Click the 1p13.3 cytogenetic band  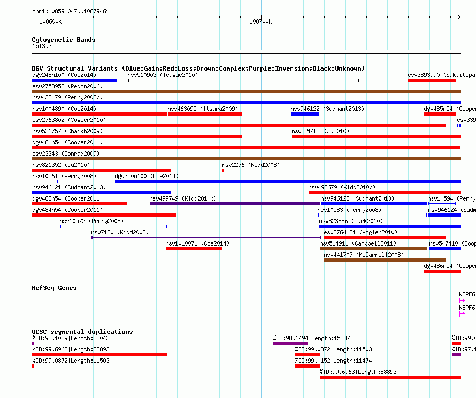click(246, 52)
